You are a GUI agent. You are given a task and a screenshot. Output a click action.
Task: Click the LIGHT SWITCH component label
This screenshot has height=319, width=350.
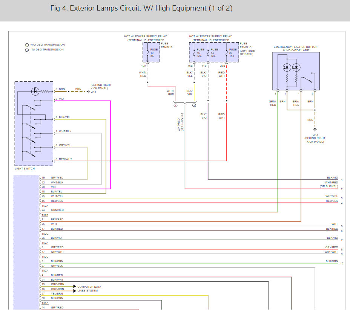[x=25, y=169]
